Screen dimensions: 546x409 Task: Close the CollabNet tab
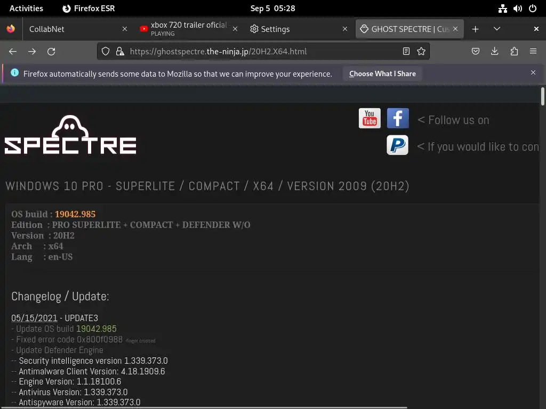pyautogui.click(x=125, y=29)
